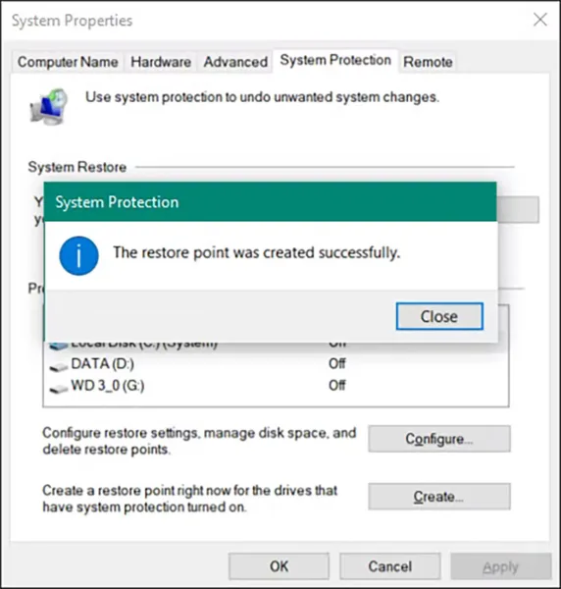Click Create to make a restore point
The image size is (561, 589).
click(439, 497)
